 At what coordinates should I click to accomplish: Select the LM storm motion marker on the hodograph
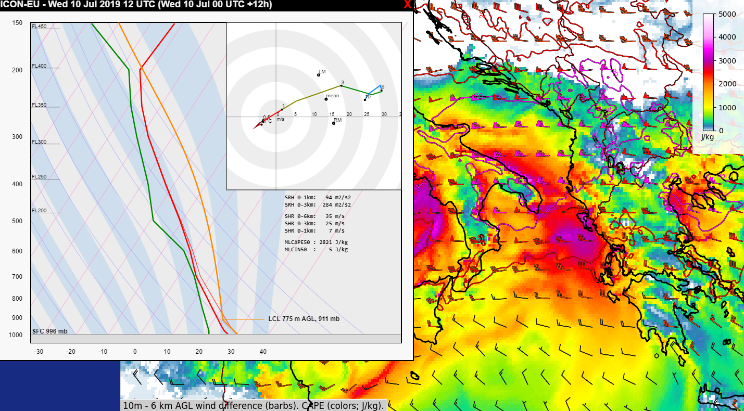tap(319, 74)
